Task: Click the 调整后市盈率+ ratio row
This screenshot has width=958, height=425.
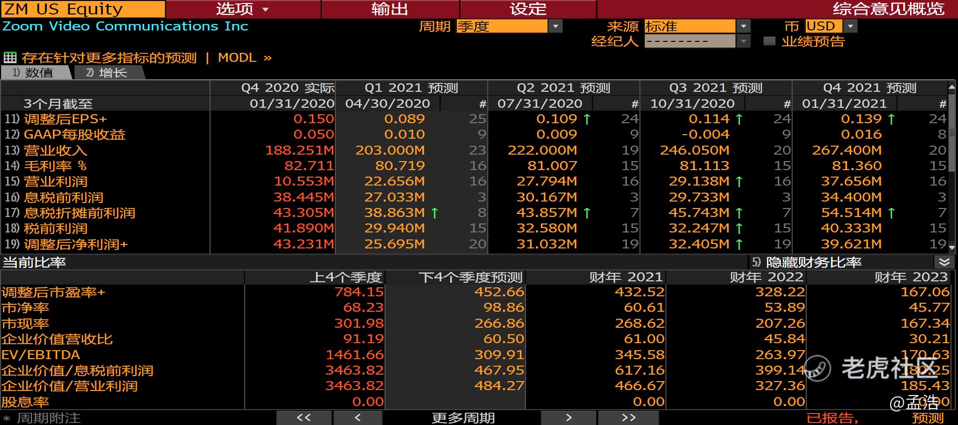Action: 54,292
